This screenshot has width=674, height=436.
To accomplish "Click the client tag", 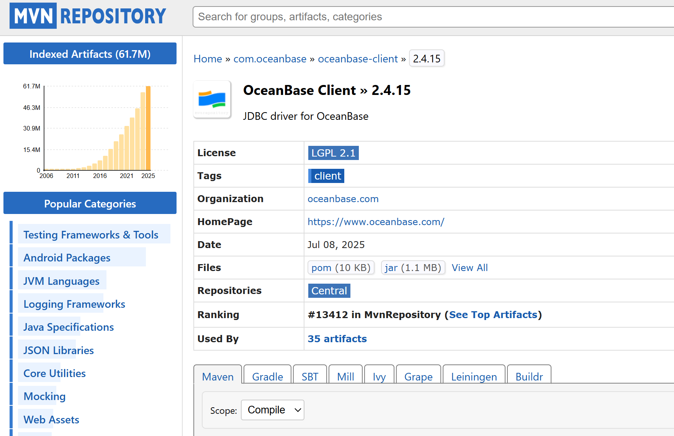I will coord(326,176).
